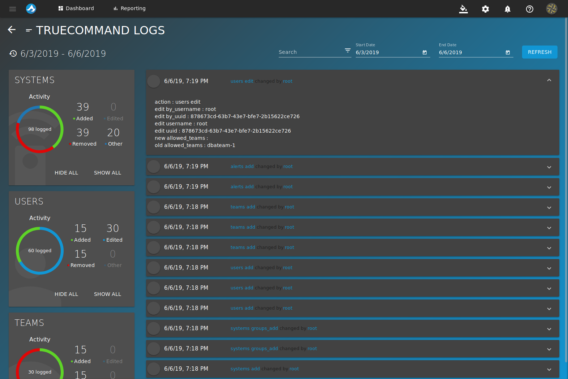Click the users edit link in first log
Screen dimensions: 568x379
coord(242,81)
